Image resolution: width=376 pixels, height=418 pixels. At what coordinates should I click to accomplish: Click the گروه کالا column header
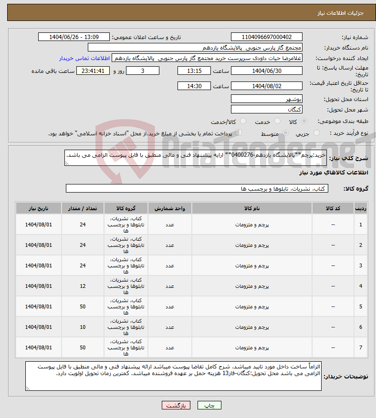tap(126, 208)
